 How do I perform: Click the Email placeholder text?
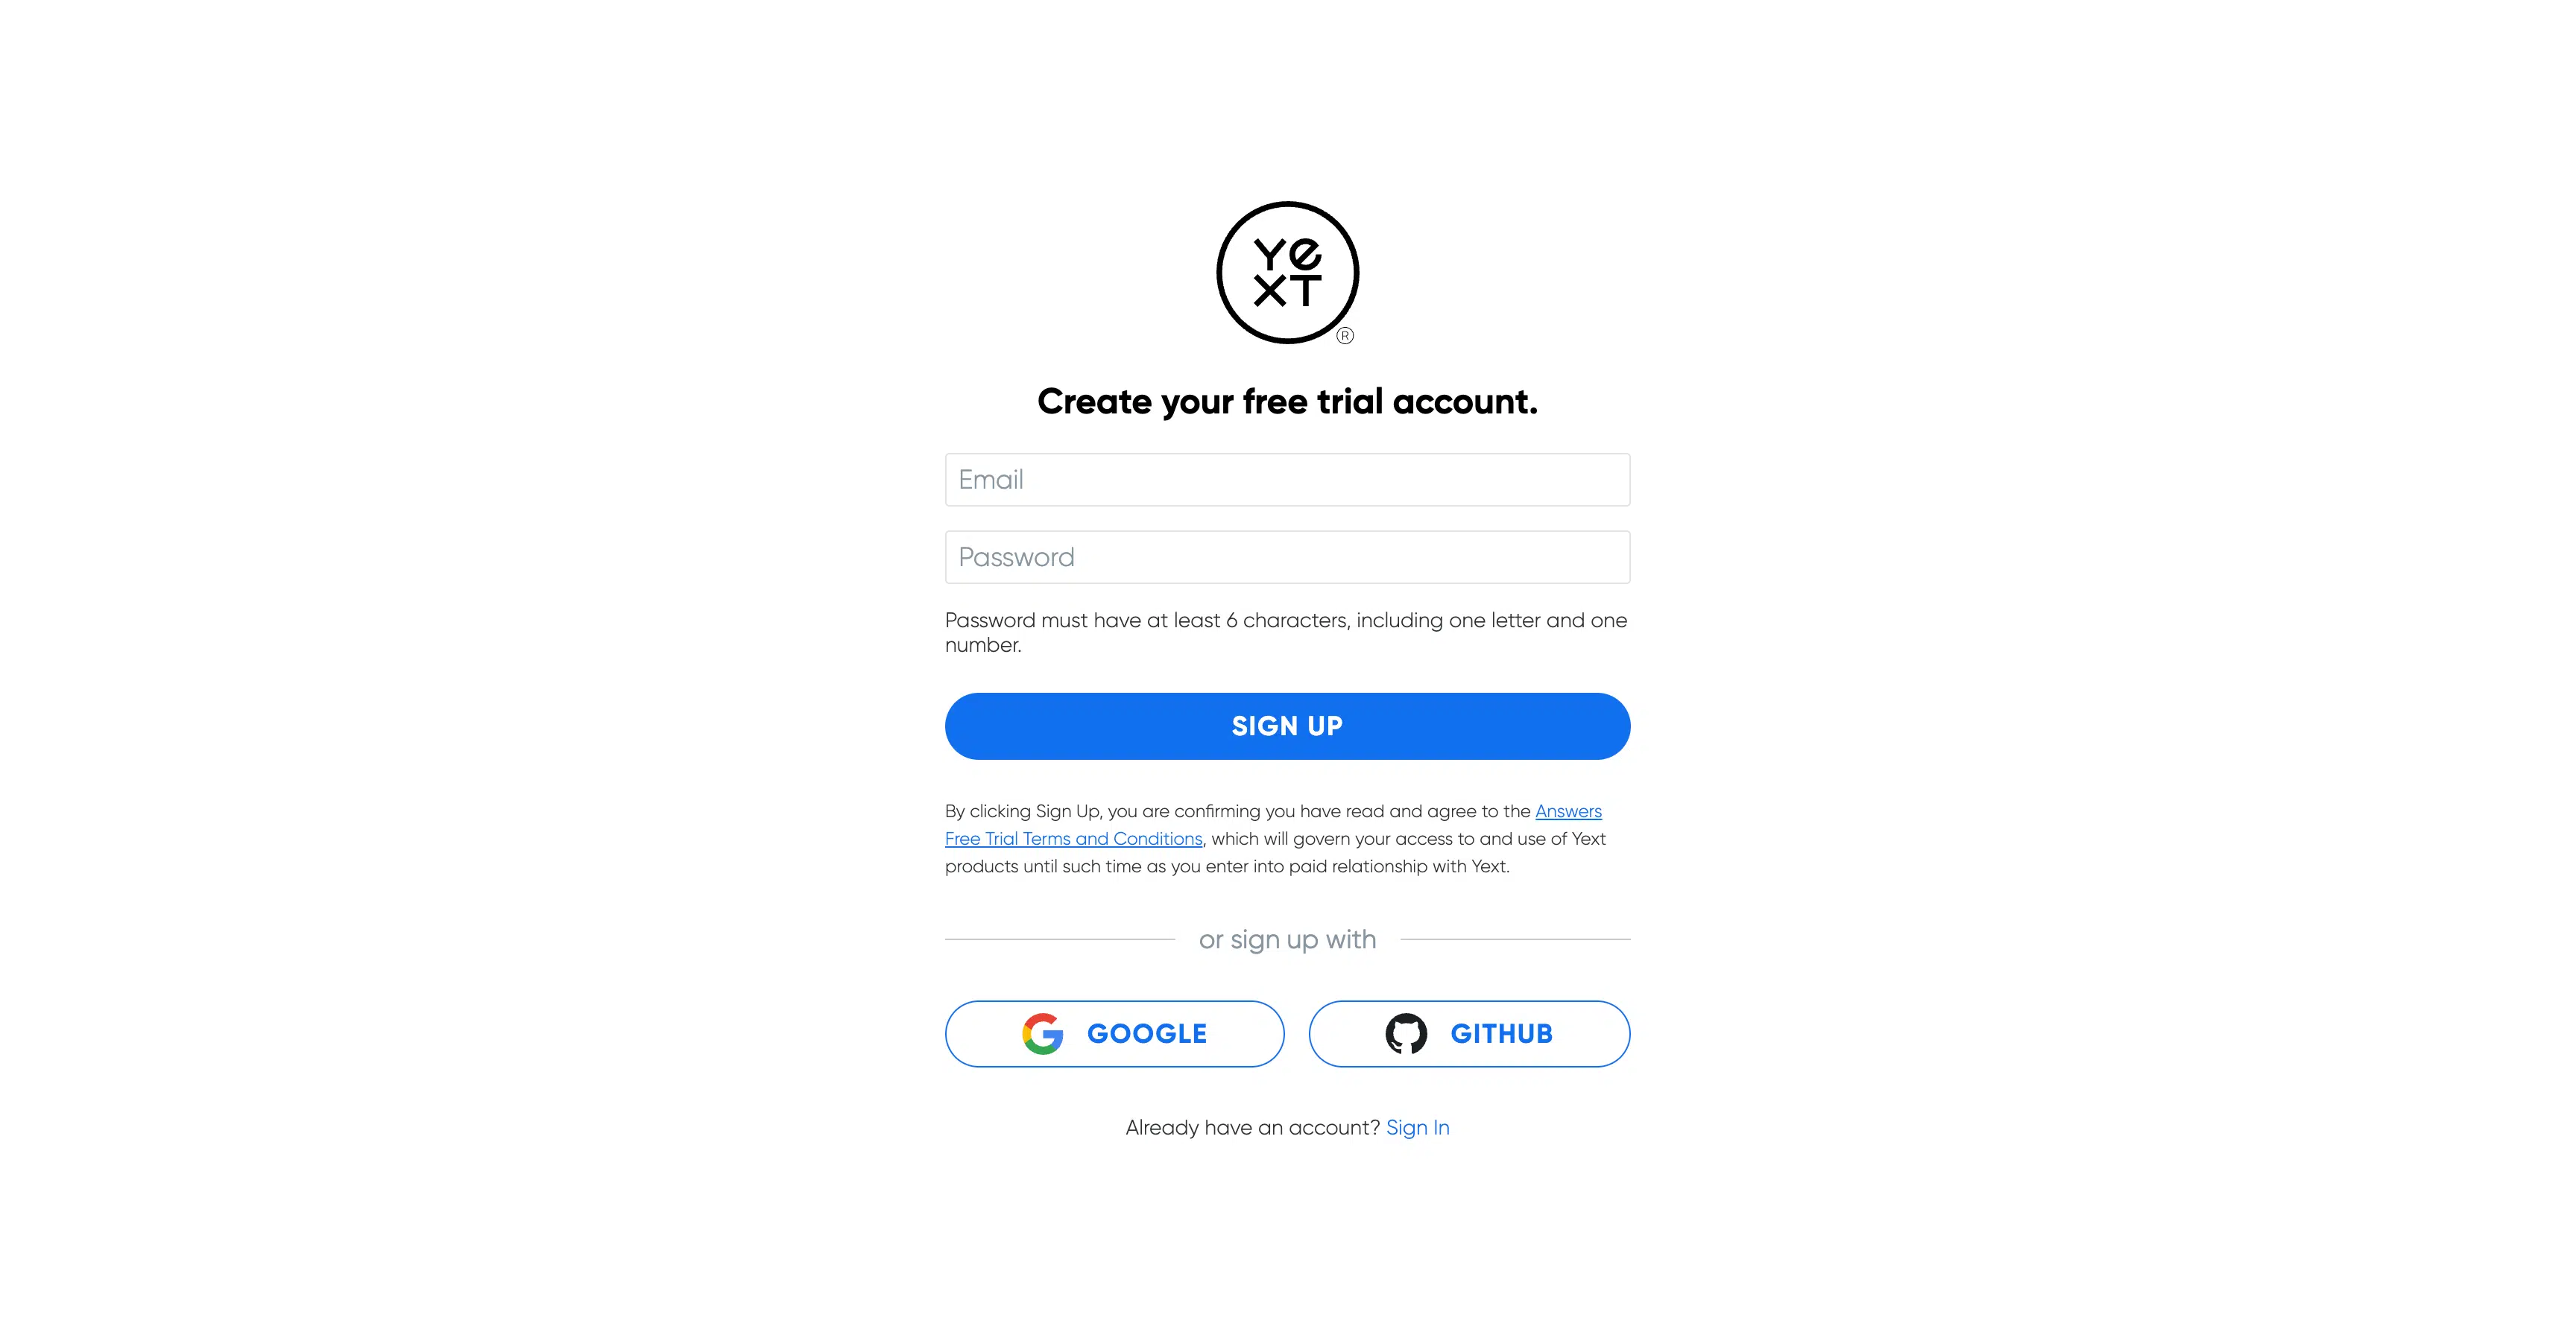990,480
